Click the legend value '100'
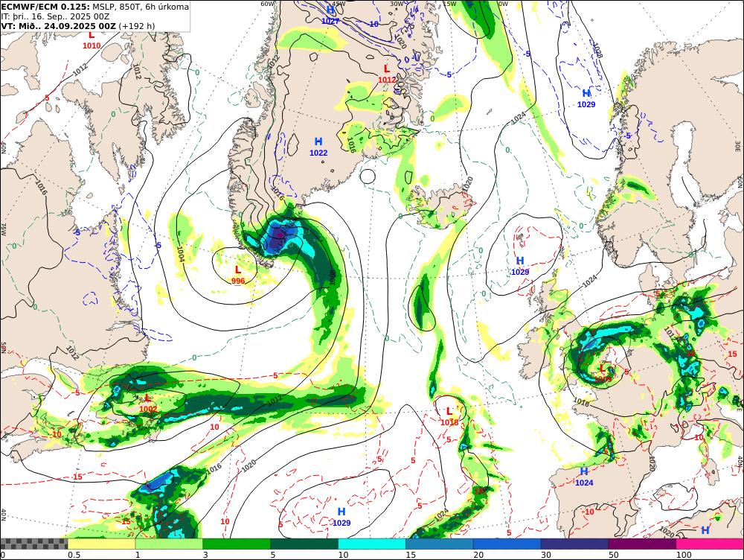This screenshot has width=744, height=560. point(684,554)
